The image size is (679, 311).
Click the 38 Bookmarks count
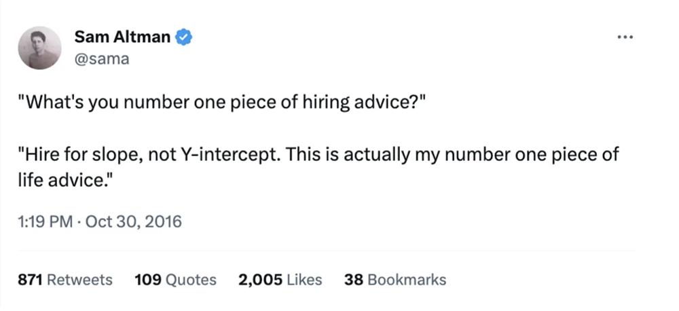point(395,280)
